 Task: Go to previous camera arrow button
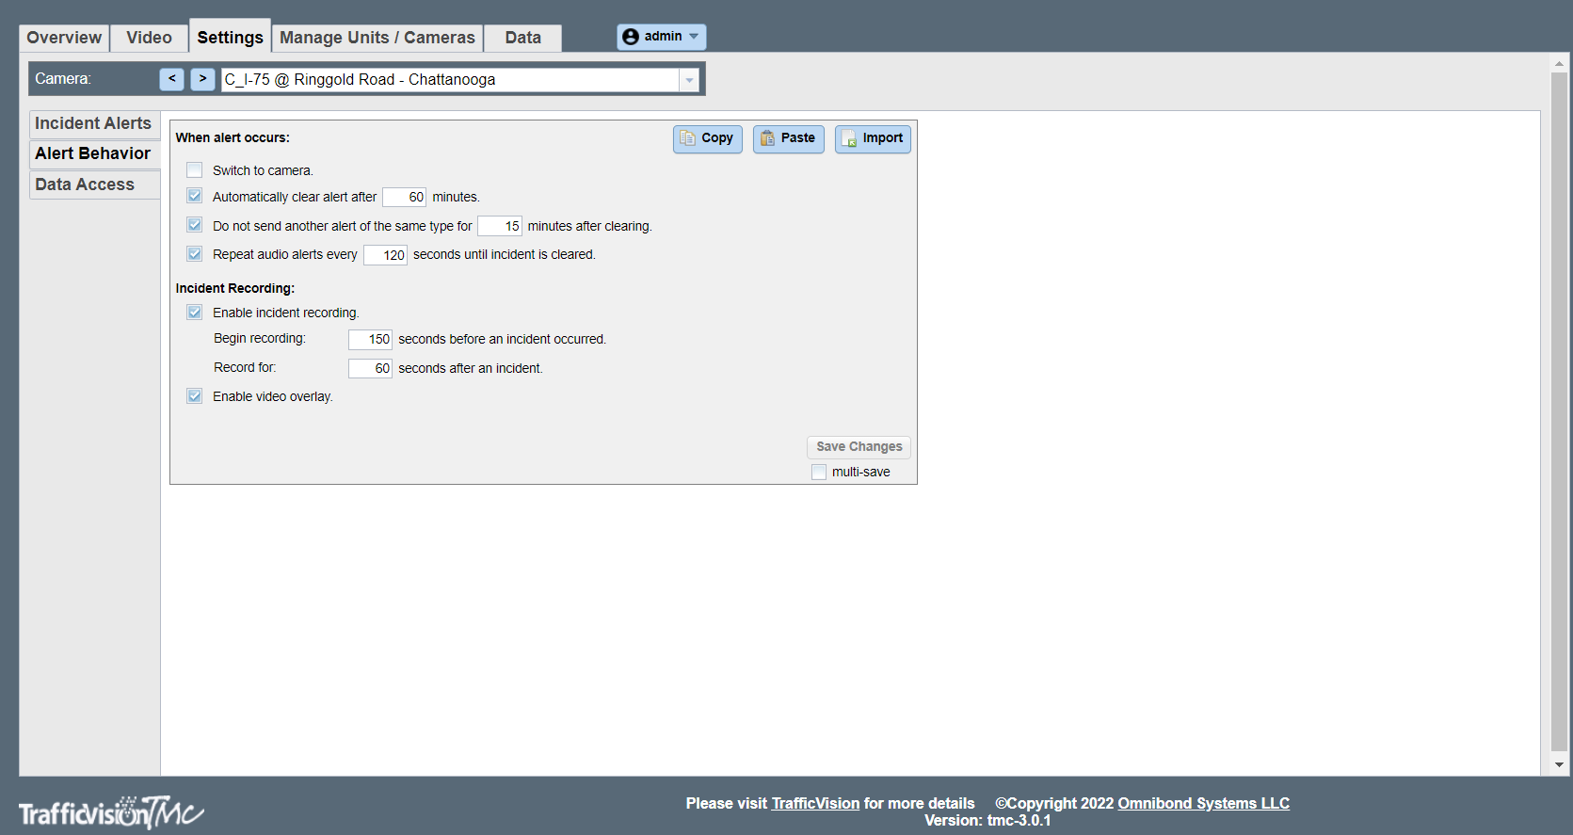point(171,79)
